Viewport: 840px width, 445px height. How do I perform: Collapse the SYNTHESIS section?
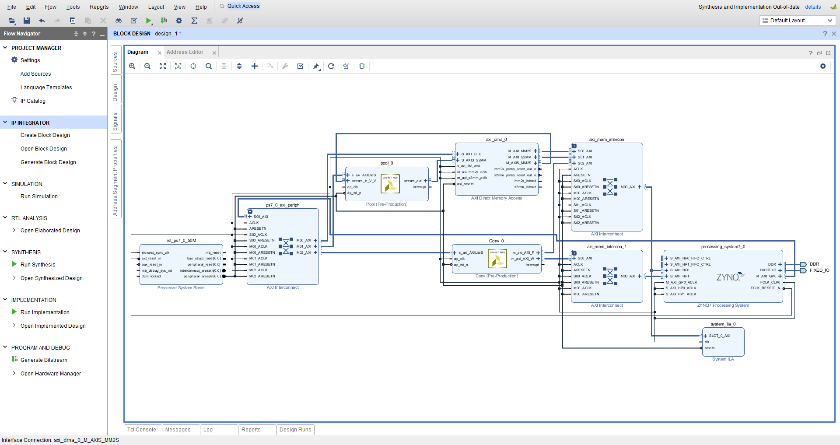[x=5, y=252]
